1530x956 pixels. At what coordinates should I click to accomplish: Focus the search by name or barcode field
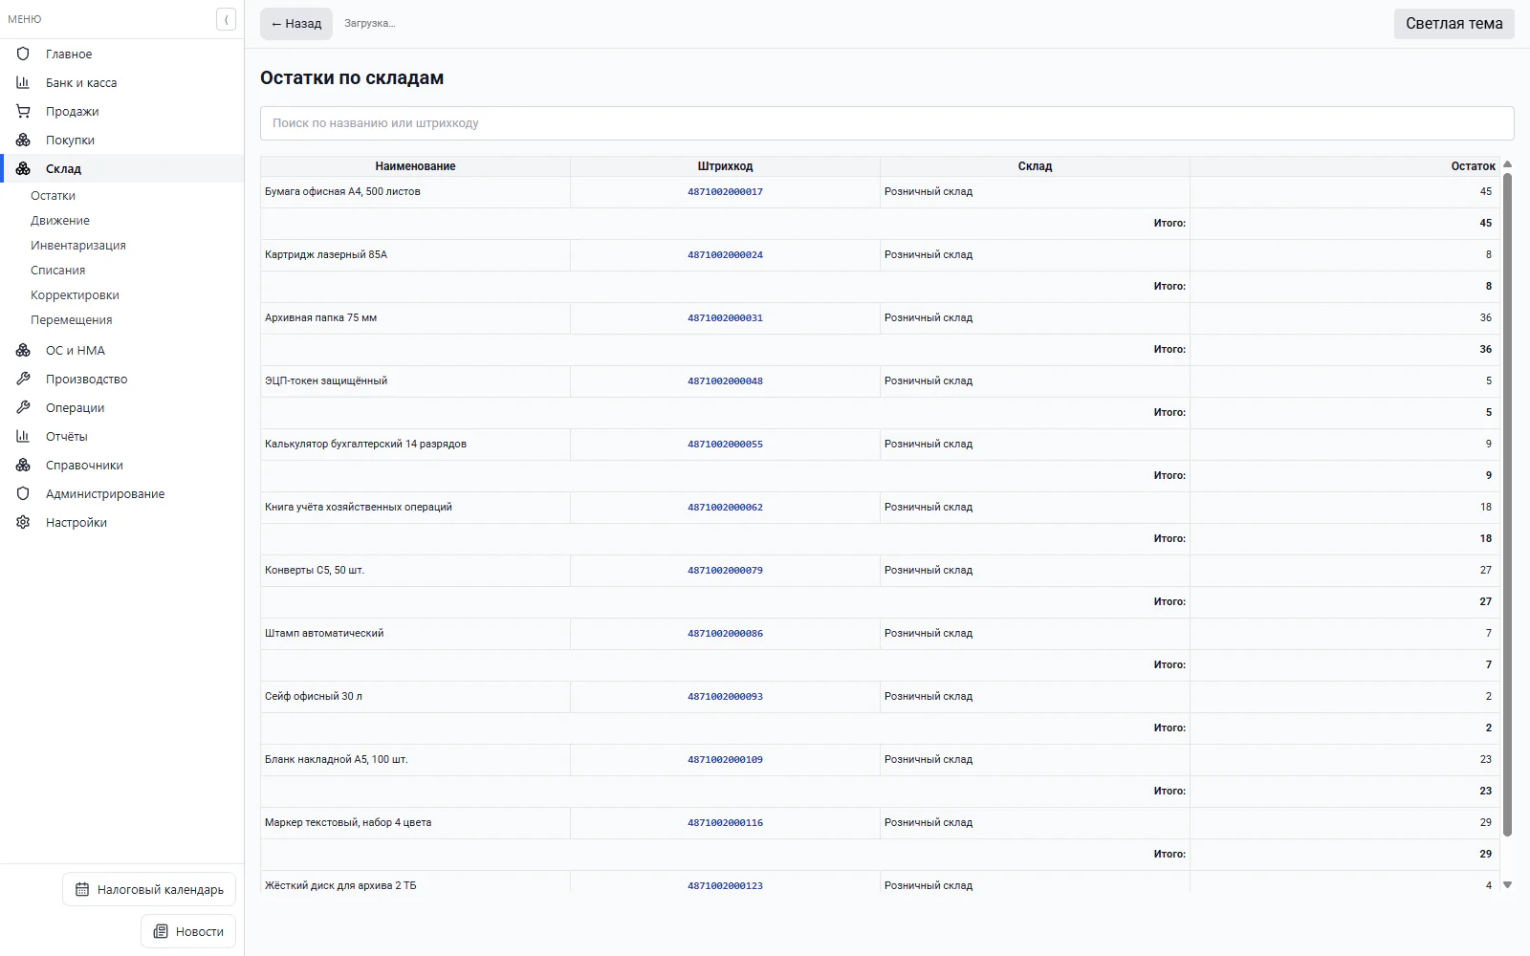pos(886,123)
